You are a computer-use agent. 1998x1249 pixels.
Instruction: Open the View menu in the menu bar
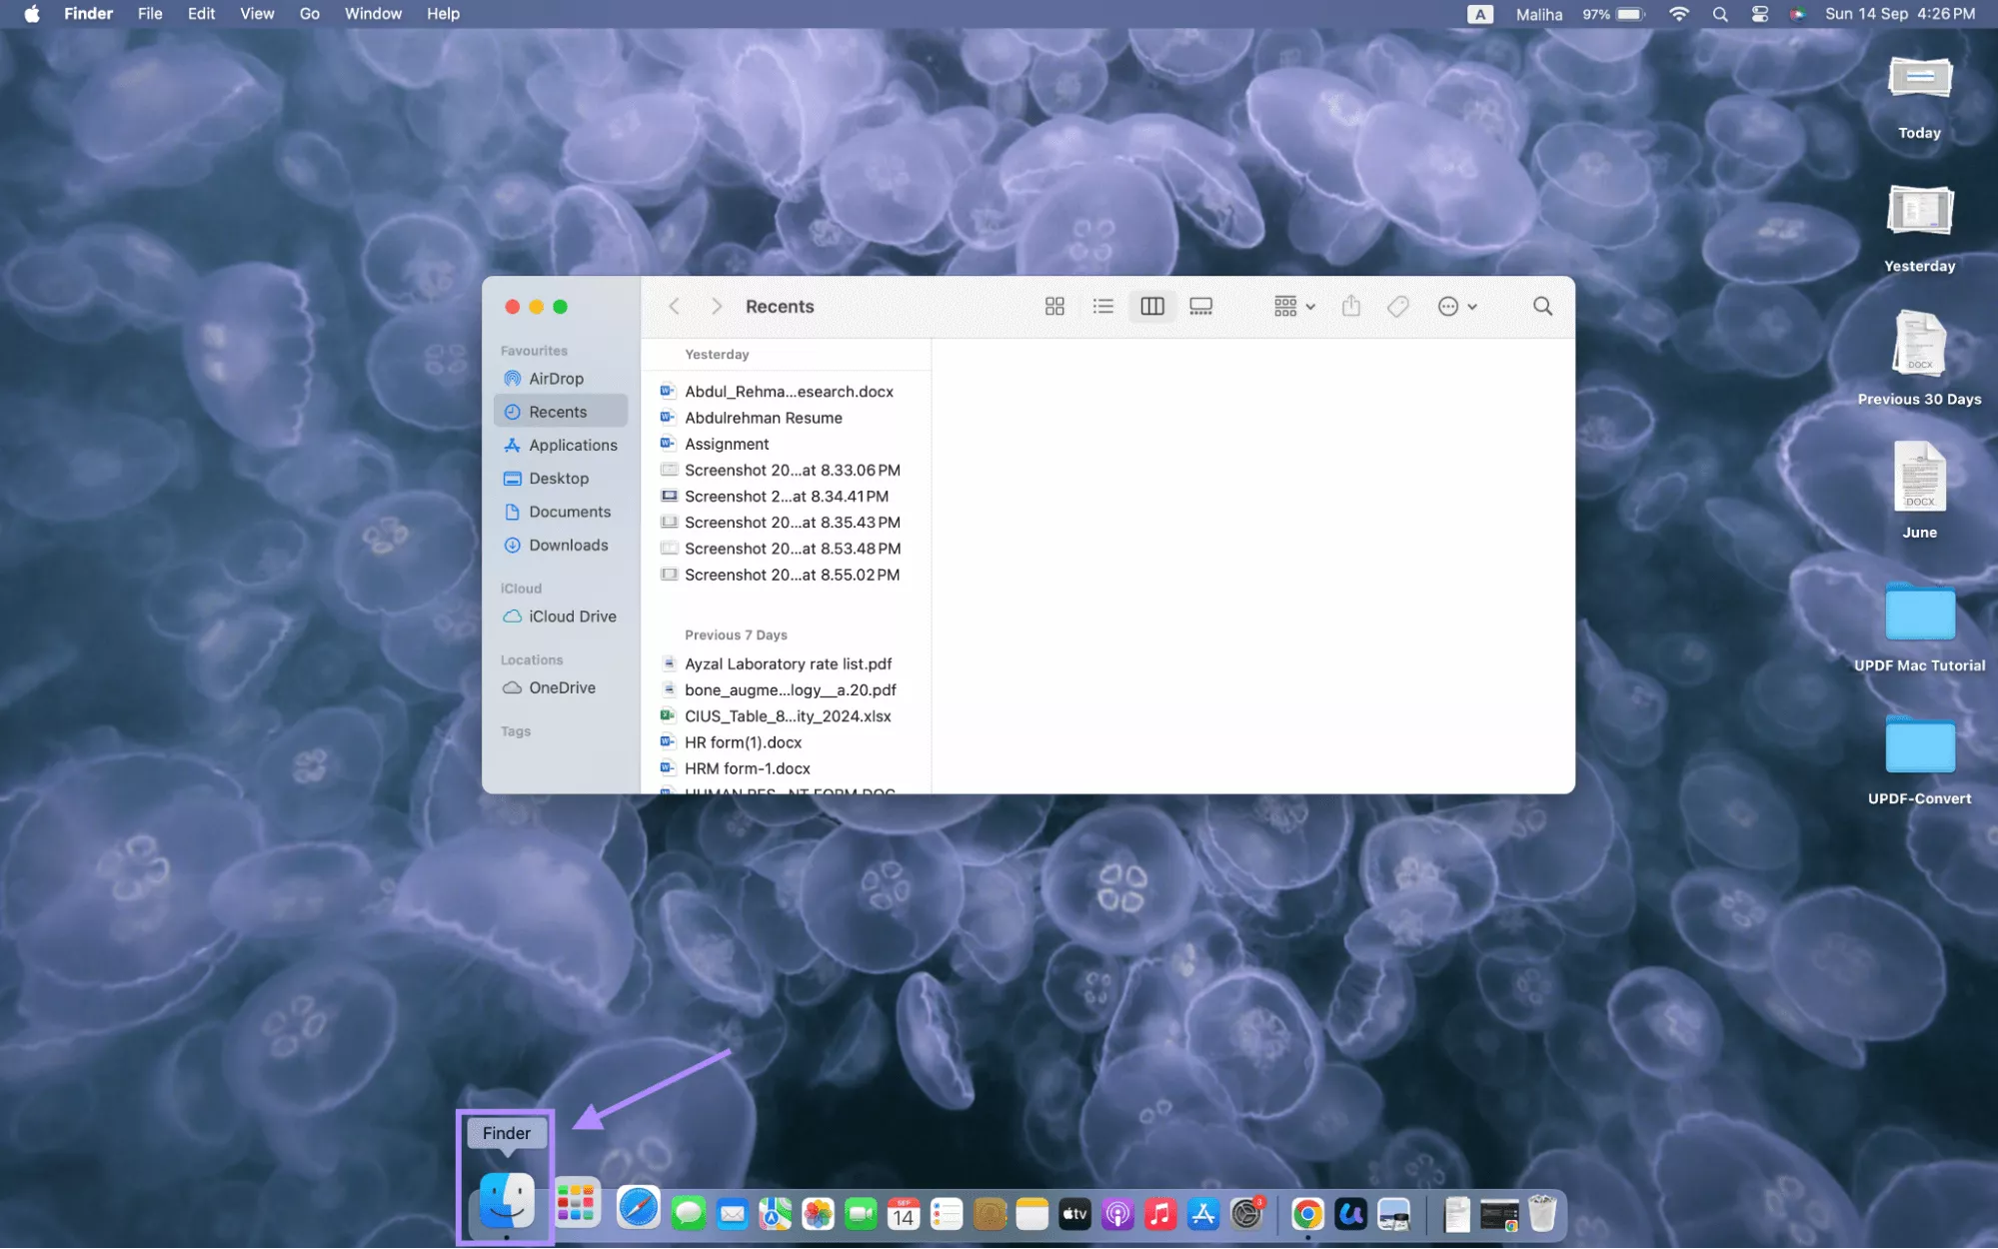click(256, 13)
